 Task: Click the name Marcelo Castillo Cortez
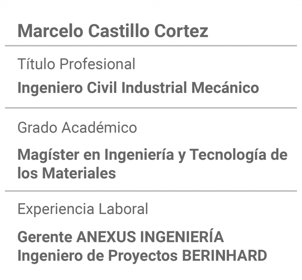tap(113, 31)
